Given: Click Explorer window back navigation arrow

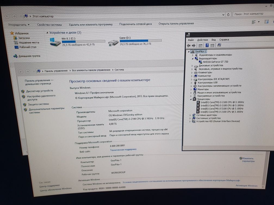Looking at the screenshot, I should tap(7, 16).
